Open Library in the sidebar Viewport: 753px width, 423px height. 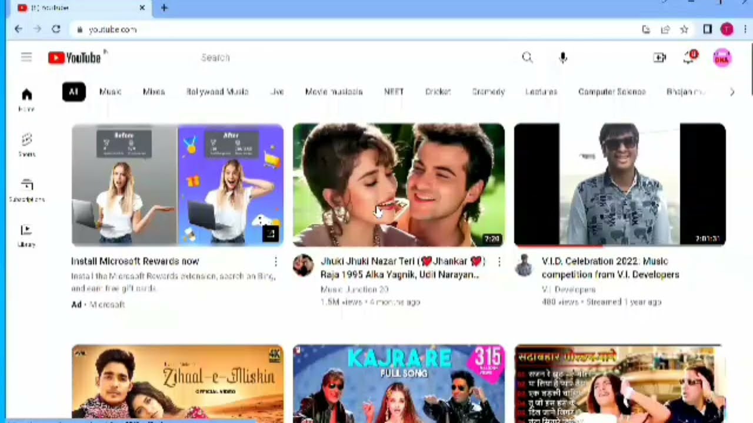[x=26, y=235]
